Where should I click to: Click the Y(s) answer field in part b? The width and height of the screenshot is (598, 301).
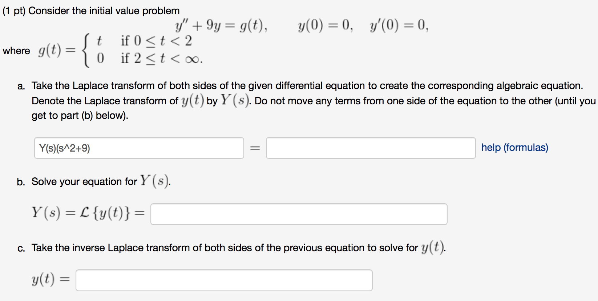tap(298, 214)
